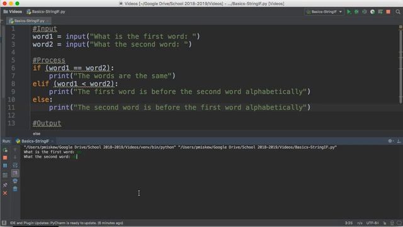Click the concurrency diagram icon in top toolbar
The height and width of the screenshot is (227, 403).
(380, 12)
